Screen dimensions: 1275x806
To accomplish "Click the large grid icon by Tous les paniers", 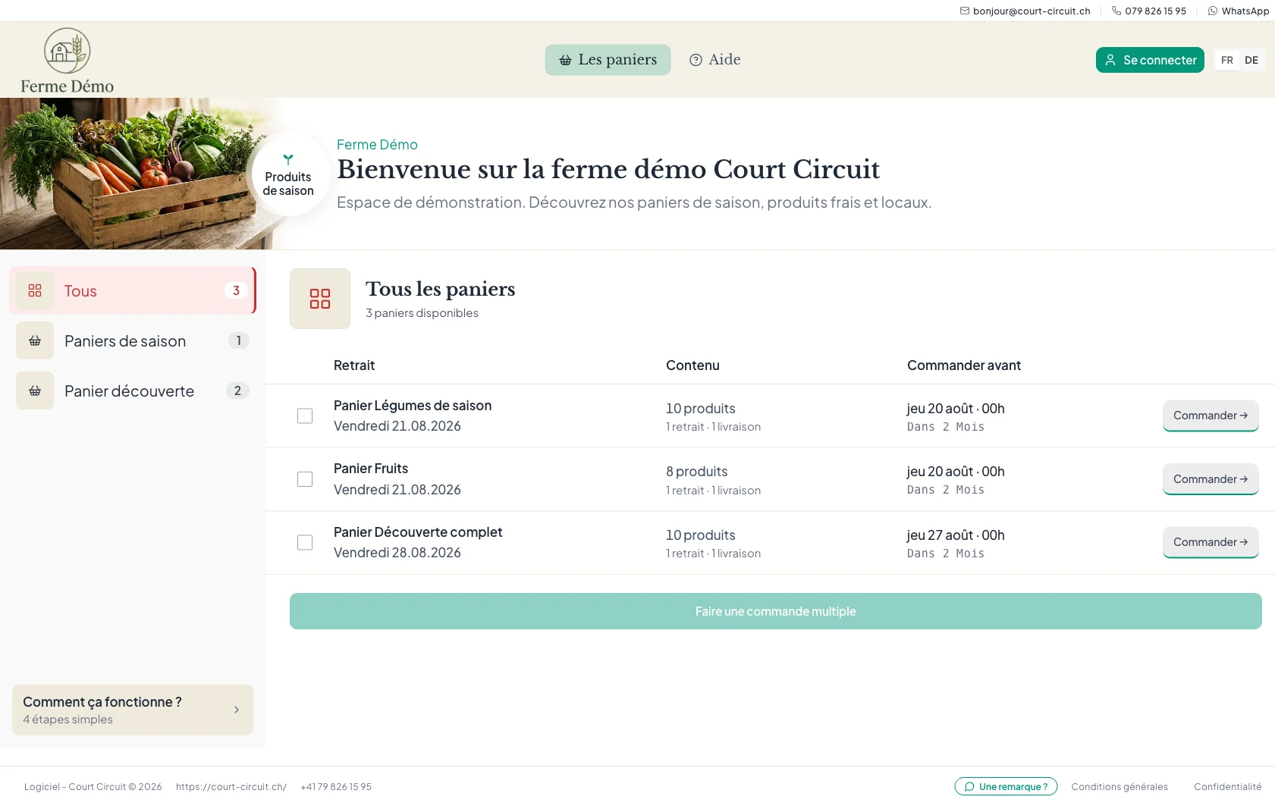I will tap(320, 299).
